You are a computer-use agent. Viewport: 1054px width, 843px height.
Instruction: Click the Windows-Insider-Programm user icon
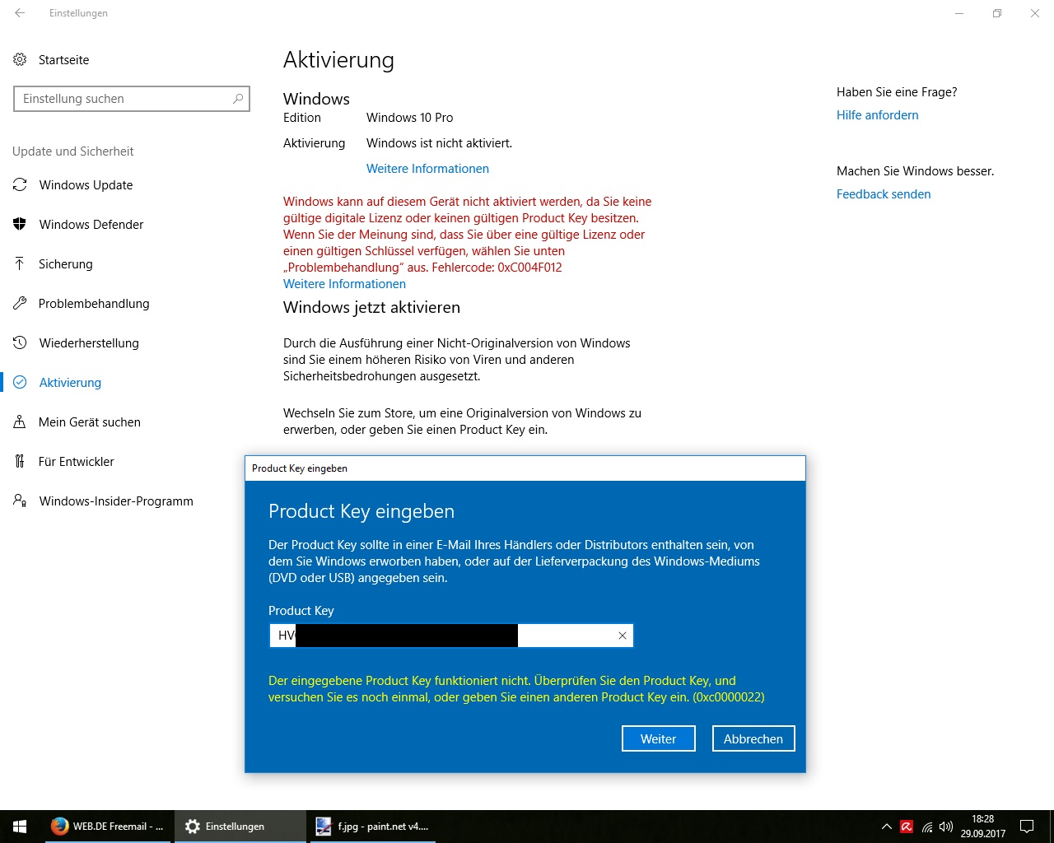pyautogui.click(x=20, y=501)
